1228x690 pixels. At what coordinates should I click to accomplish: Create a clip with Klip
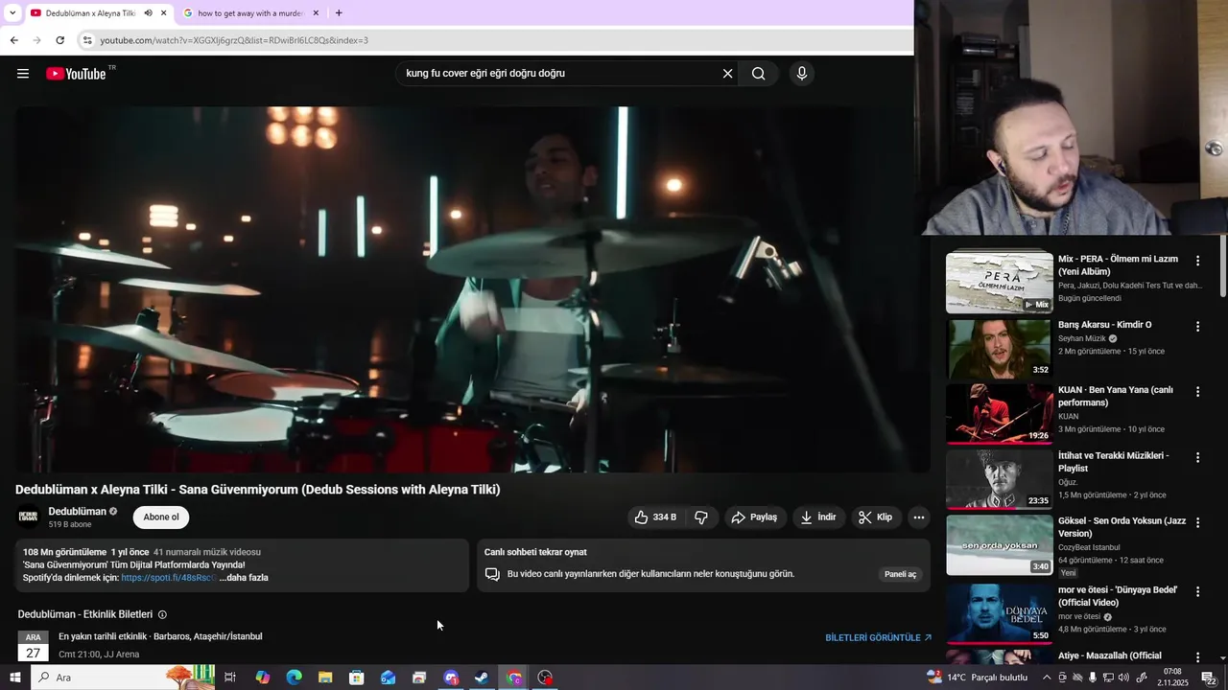(875, 517)
